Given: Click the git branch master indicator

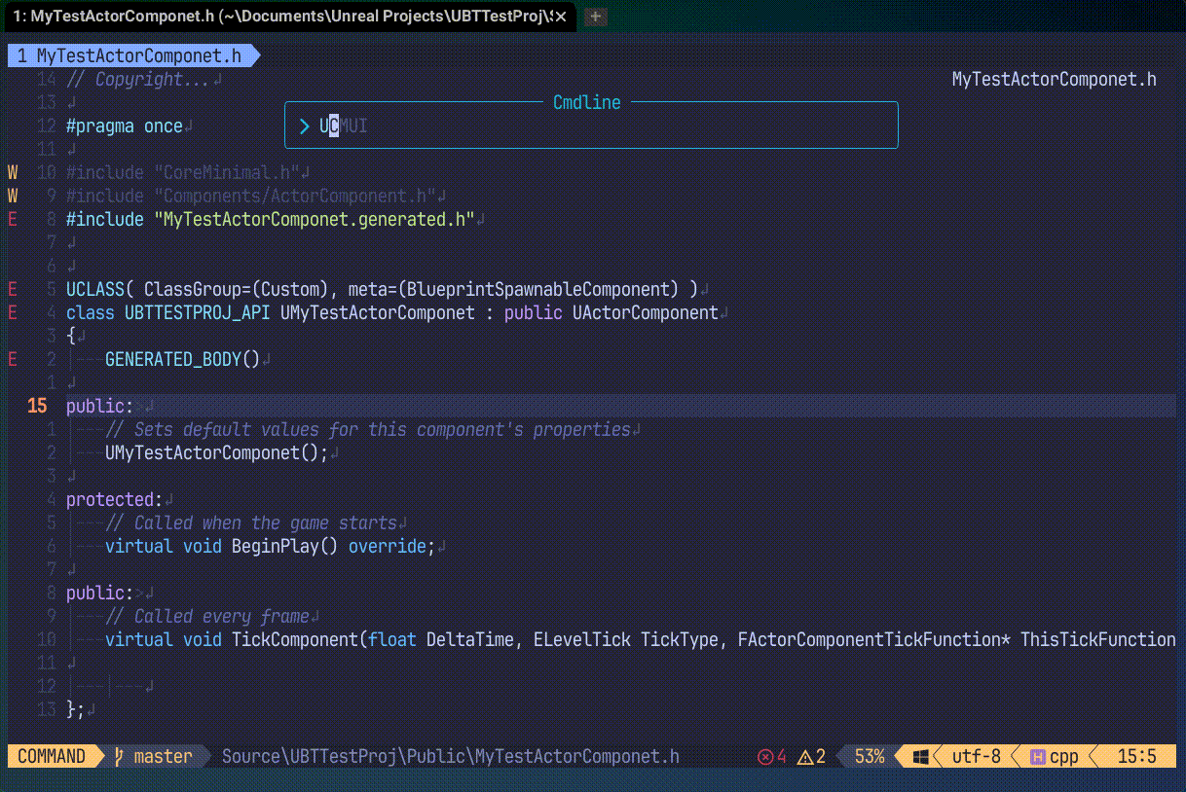Looking at the screenshot, I should 153,757.
